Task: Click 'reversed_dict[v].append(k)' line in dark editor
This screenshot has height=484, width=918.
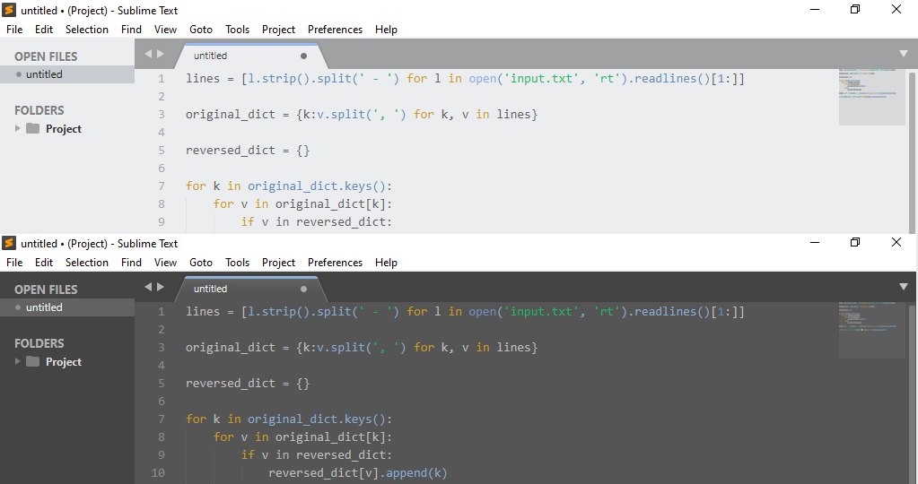Action: click(358, 473)
